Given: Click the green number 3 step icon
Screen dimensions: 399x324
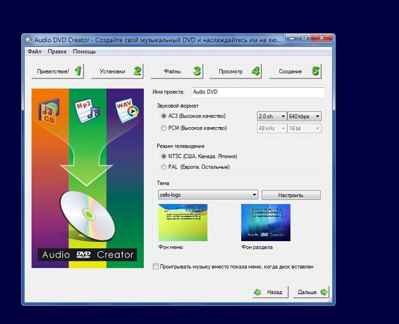Looking at the screenshot, I should pyautogui.click(x=197, y=71).
